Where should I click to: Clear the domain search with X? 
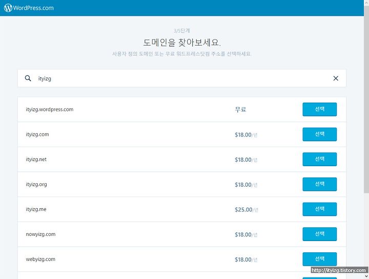point(336,78)
